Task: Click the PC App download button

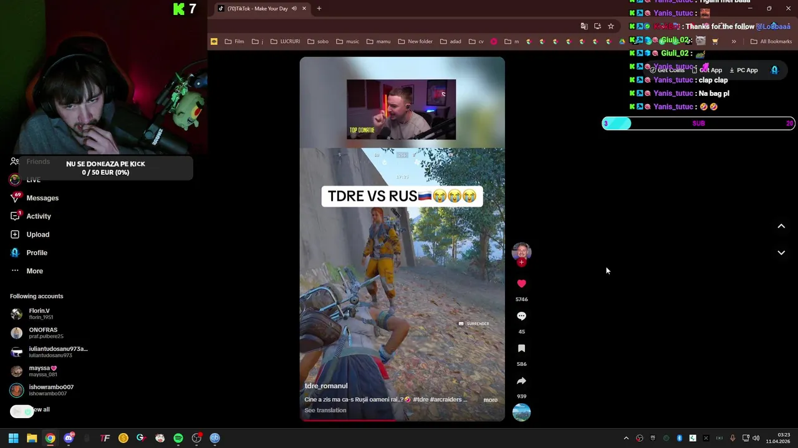Action: [x=743, y=70]
